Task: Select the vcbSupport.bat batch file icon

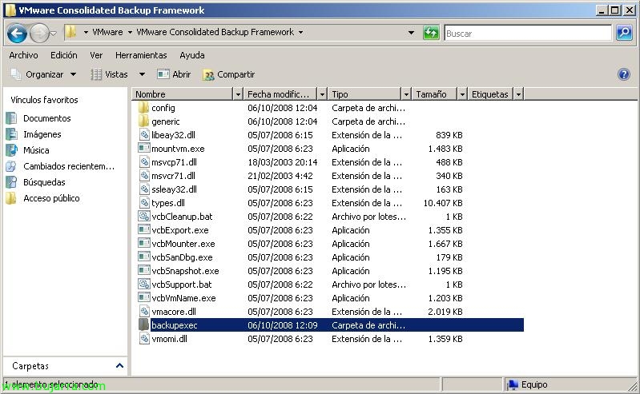Action: point(144,285)
